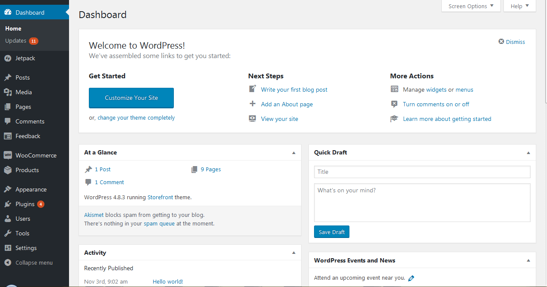The image size is (547, 287).
Task: Click the widgets icon beside 'Manage widgets'
Action: coord(394,89)
